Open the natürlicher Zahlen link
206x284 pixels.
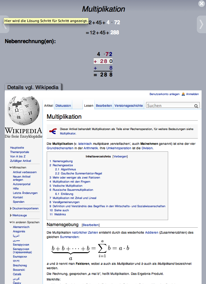click(x=85, y=232)
